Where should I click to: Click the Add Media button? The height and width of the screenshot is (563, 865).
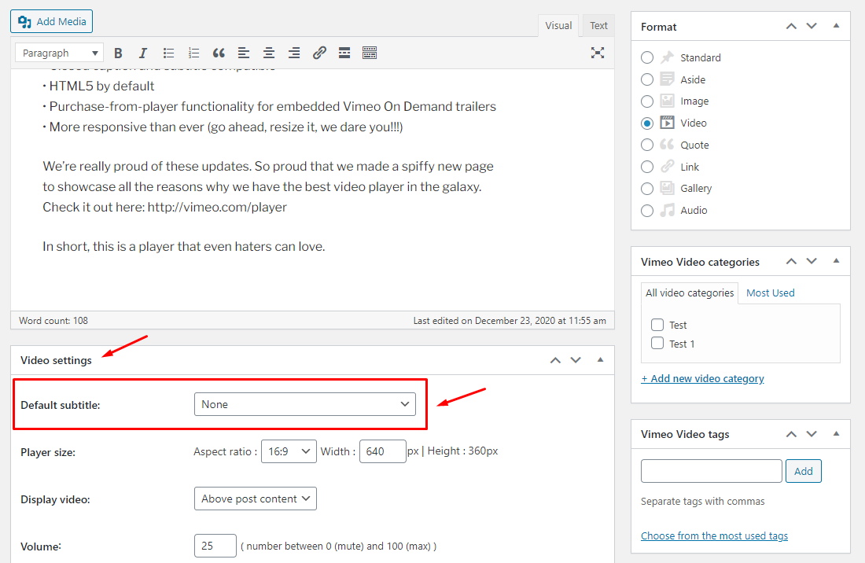point(51,21)
